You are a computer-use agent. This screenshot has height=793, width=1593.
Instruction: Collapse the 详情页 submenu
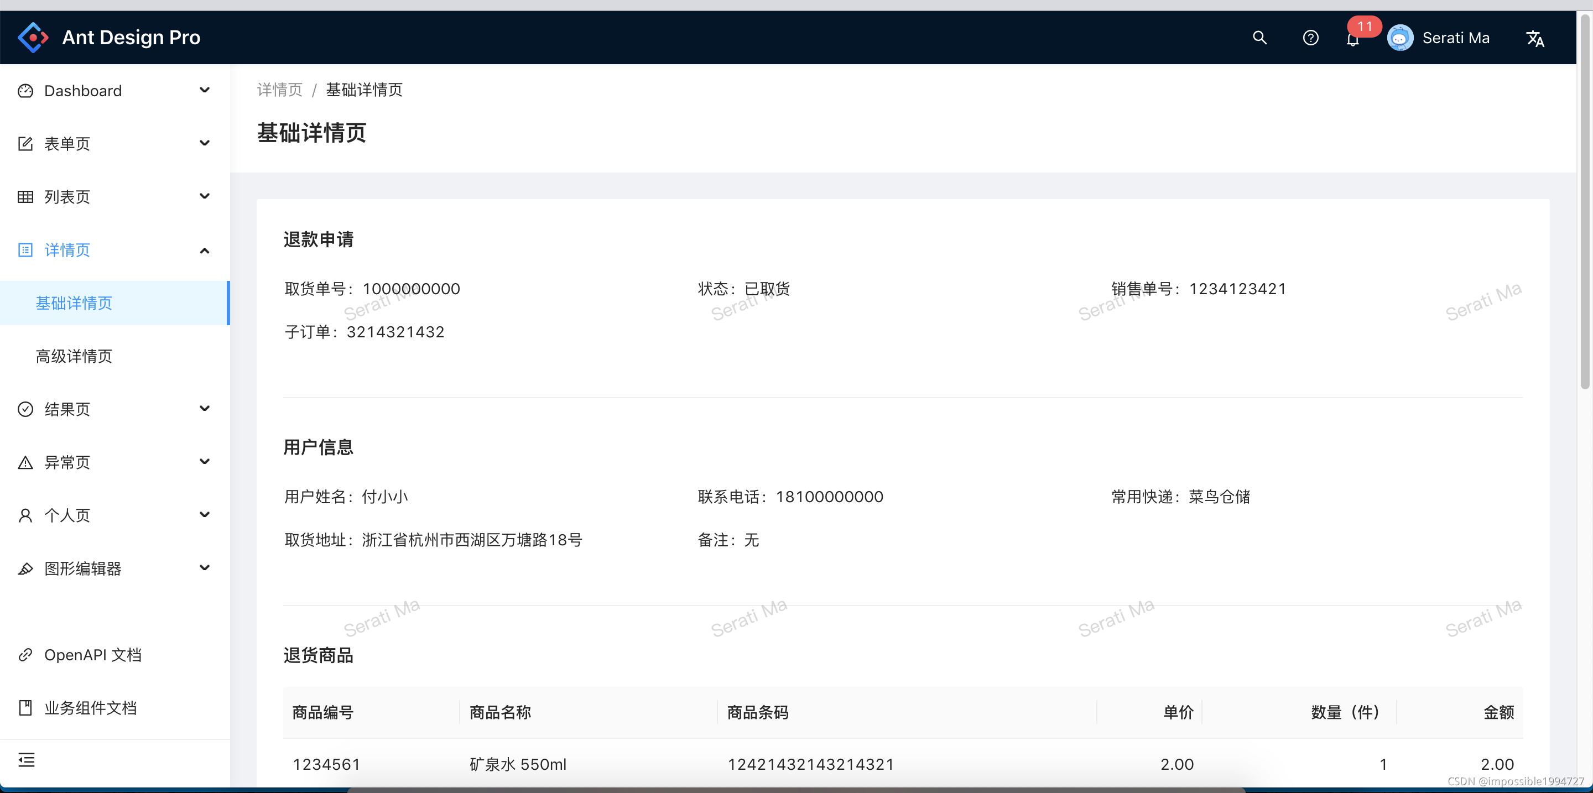tap(204, 250)
